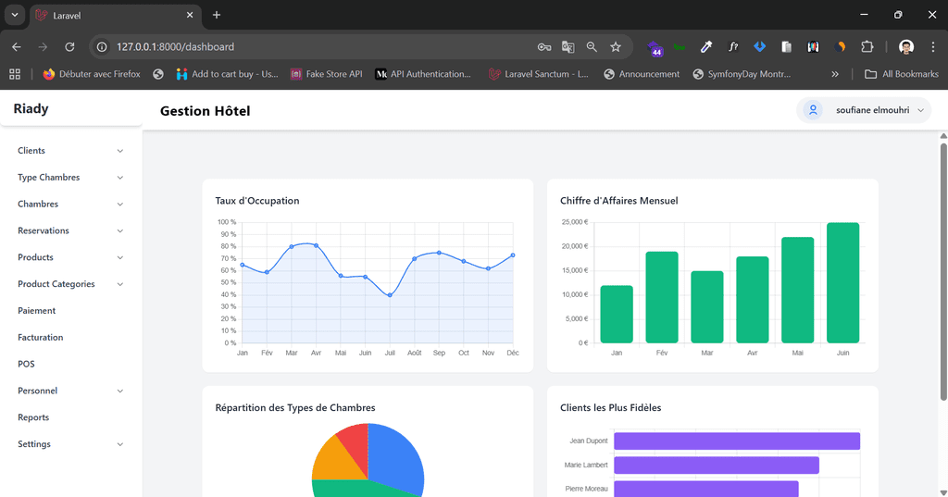The width and height of the screenshot is (948, 497).
Task: Expand the Reservations sidebar section
Action: (x=70, y=230)
